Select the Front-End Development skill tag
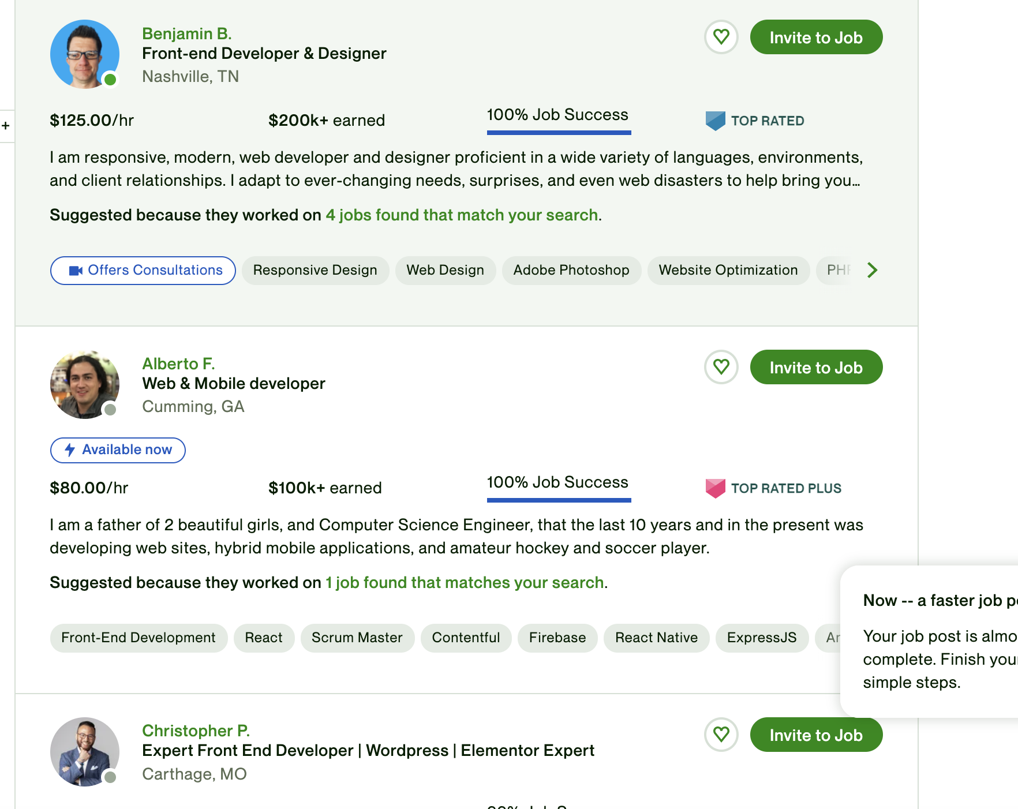1018x809 pixels. point(139,638)
